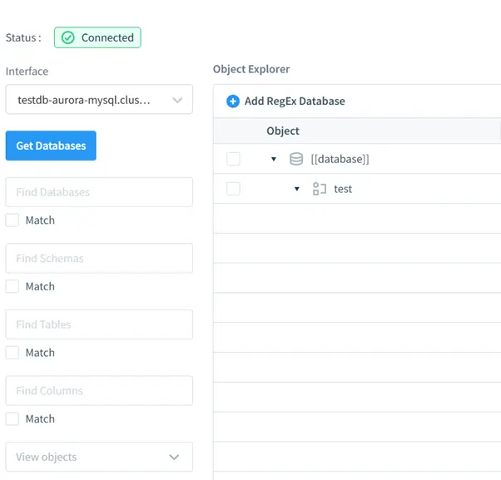Viewport: 501px width, 480px height.
Task: Click into the Find Schemas field
Action: (x=99, y=258)
